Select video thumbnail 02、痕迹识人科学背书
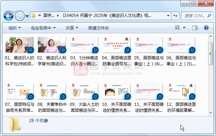 pyautogui.click(x=52, y=45)
